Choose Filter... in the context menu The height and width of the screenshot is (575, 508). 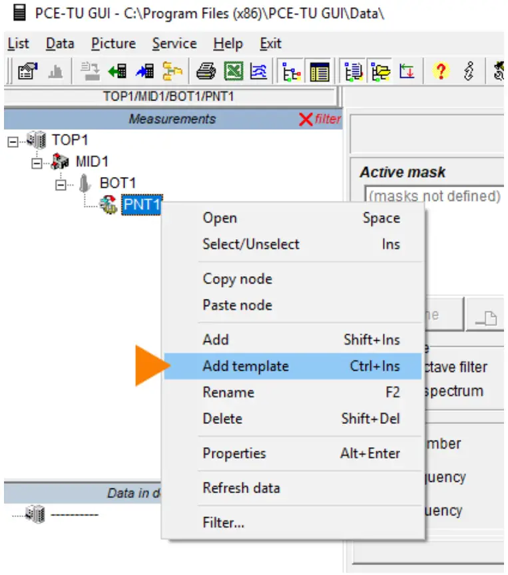(293, 522)
